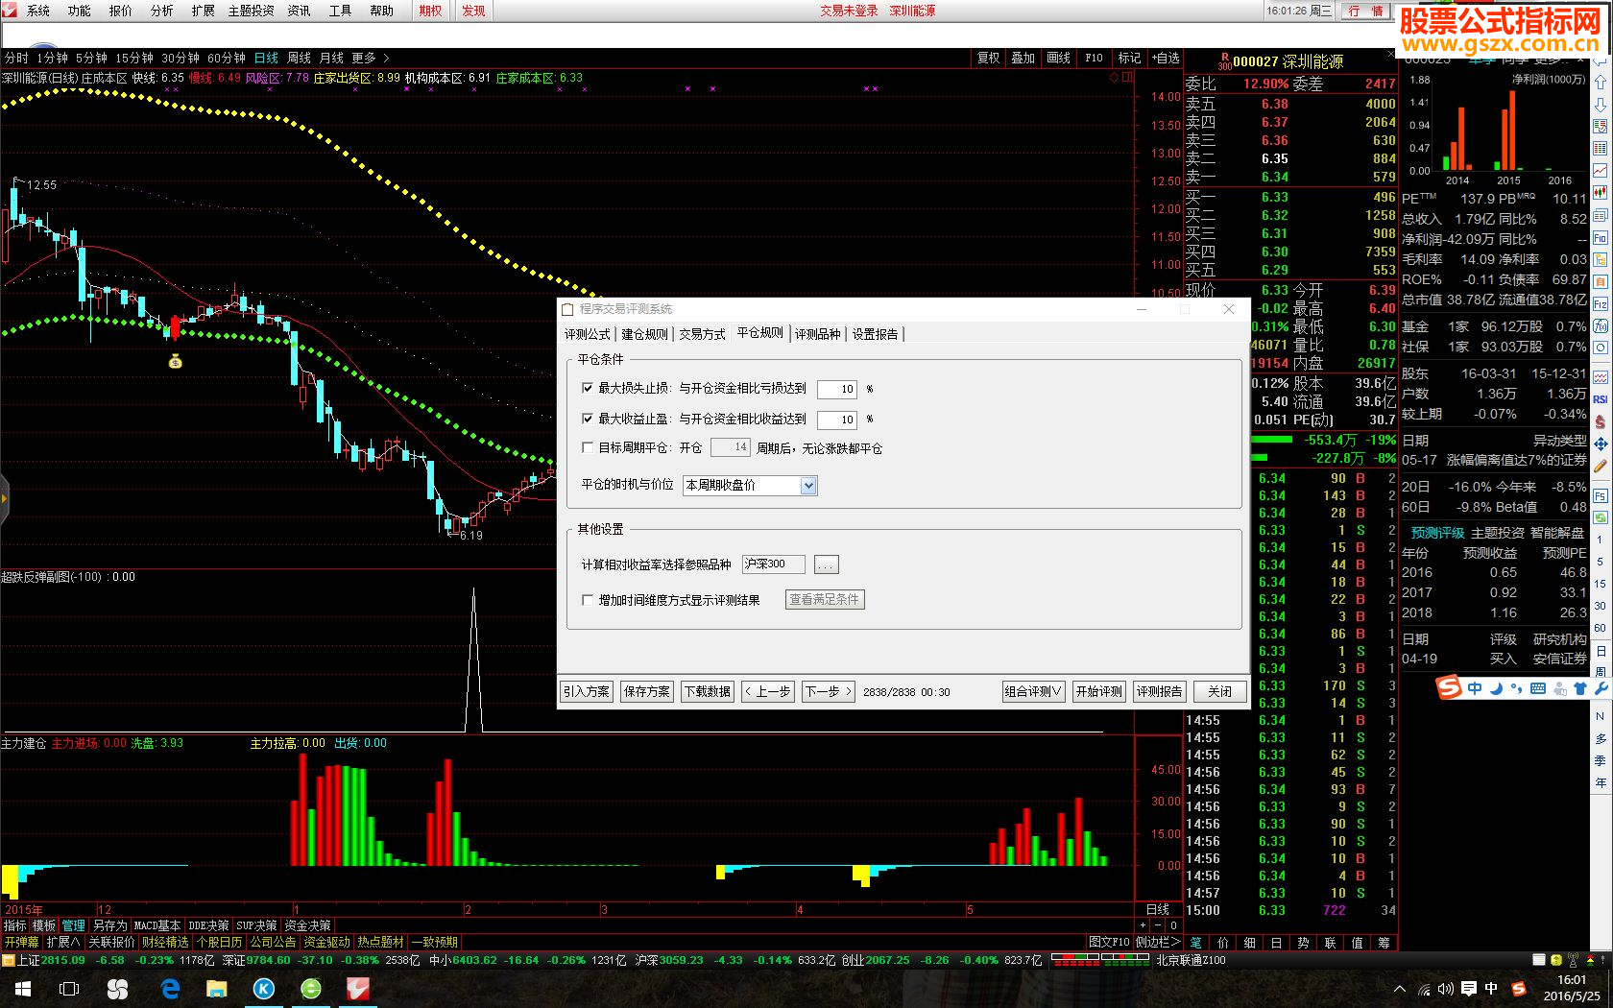This screenshot has height=1008, width=1613.
Task: Expand 组合评测 dropdown button
Action: click(x=1033, y=691)
